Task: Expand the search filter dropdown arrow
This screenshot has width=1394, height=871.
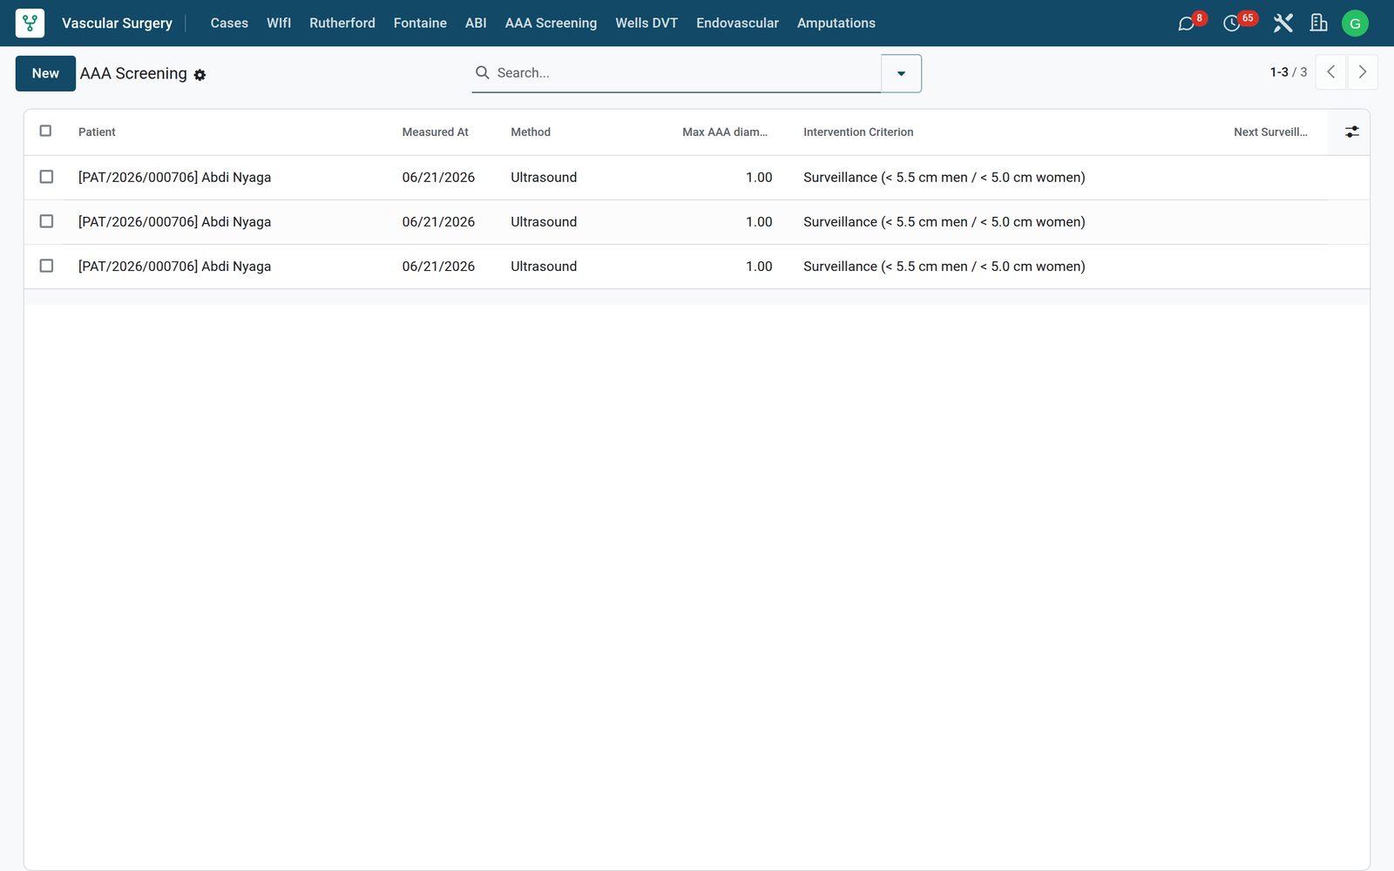Action: coord(901,73)
